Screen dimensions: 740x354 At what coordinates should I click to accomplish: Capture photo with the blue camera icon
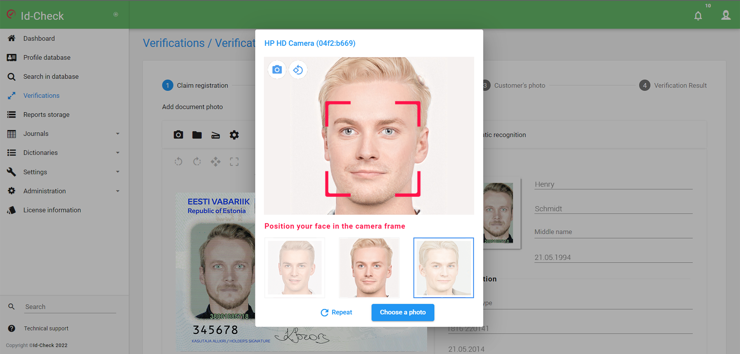coord(277,70)
